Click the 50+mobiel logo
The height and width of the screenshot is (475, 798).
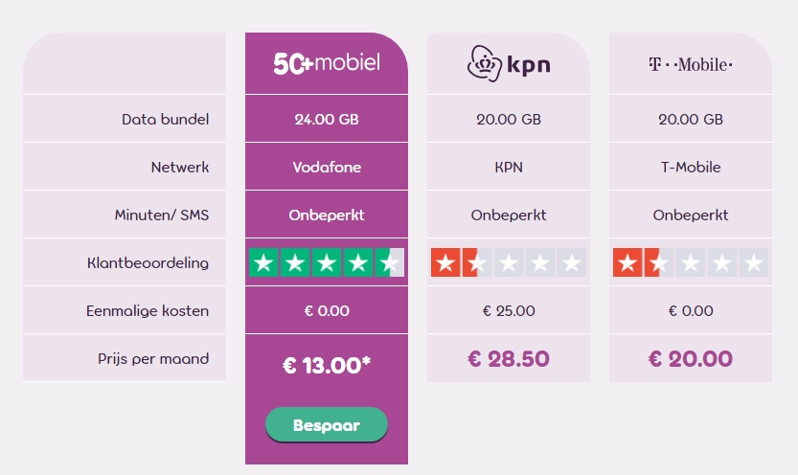click(x=327, y=63)
